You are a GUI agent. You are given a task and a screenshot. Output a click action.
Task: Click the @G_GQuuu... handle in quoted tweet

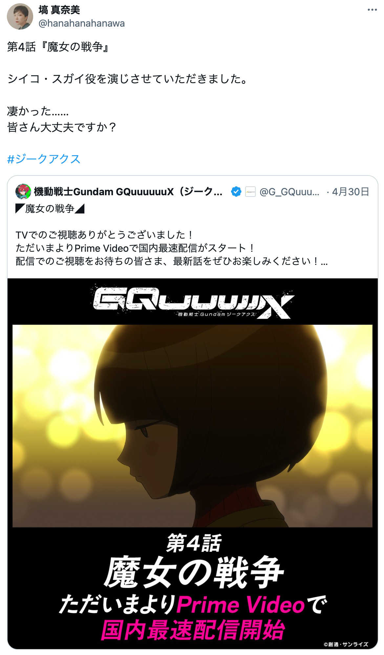(x=289, y=192)
